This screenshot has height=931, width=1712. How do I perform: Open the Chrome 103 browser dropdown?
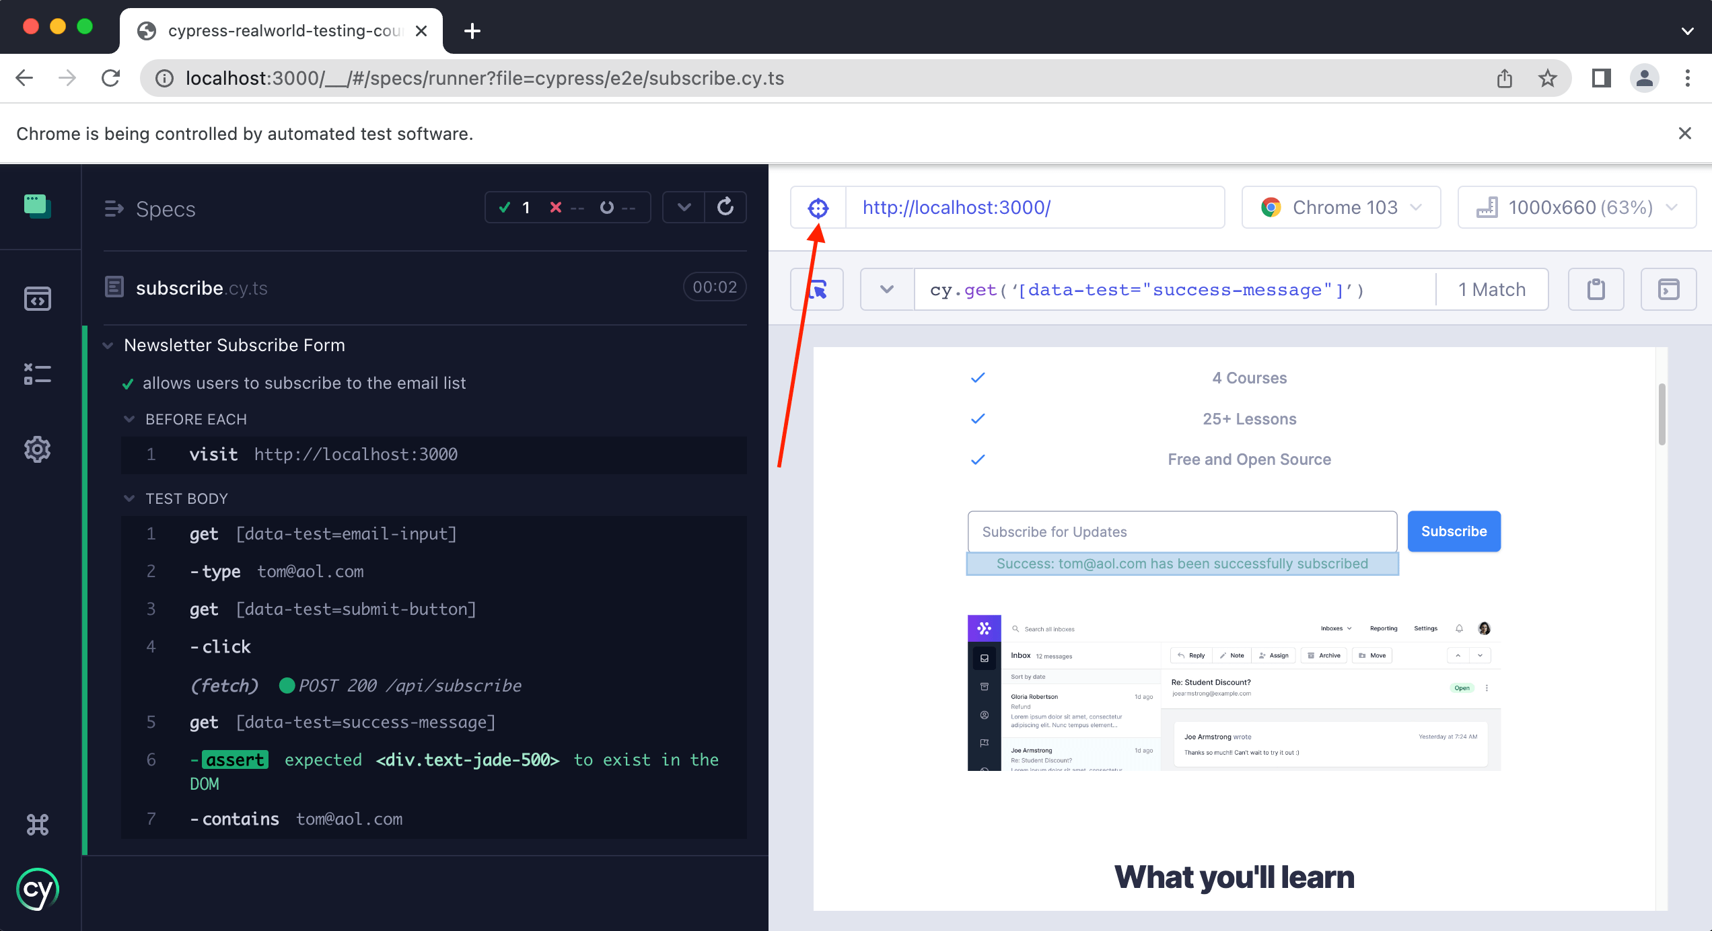1341,207
